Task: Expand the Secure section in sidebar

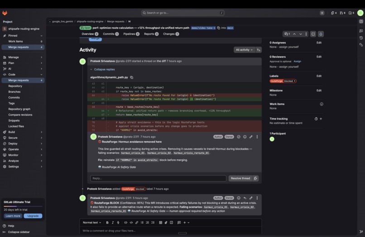Action: click(23, 137)
